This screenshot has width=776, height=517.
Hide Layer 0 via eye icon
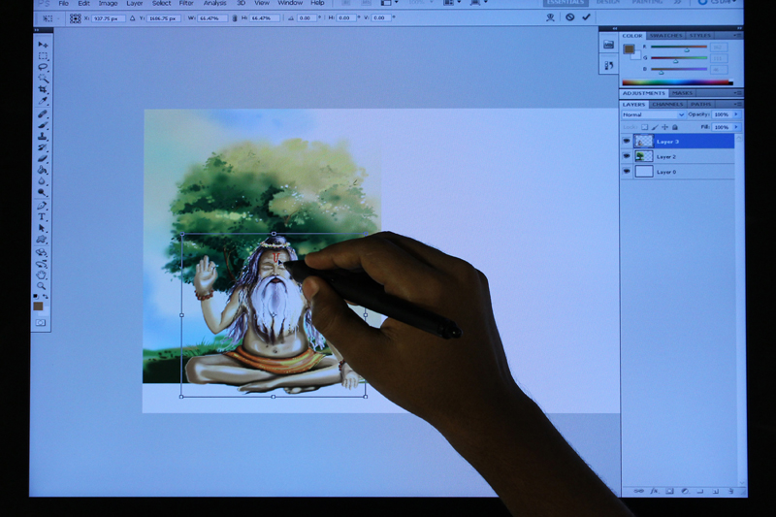pos(627,172)
